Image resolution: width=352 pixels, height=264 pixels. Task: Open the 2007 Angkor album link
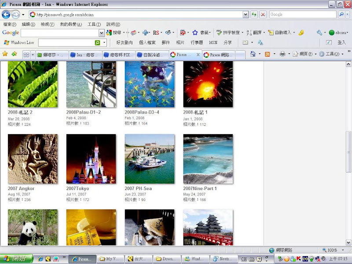point(21,188)
